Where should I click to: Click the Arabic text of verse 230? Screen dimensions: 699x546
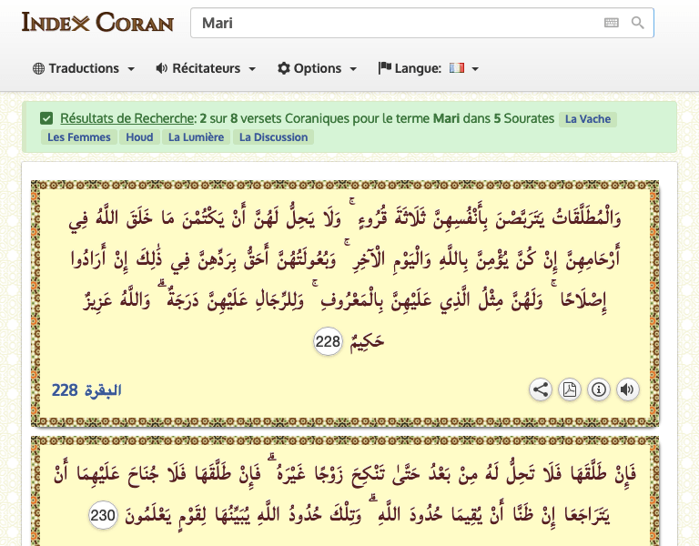(345, 494)
